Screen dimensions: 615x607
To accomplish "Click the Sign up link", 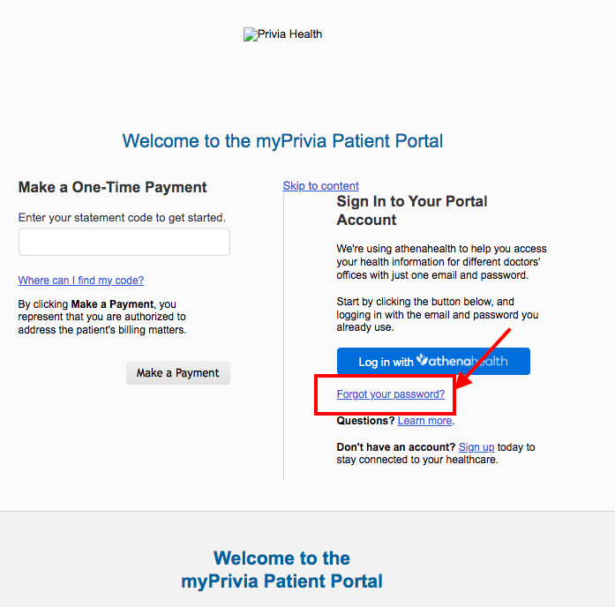I will (476, 447).
